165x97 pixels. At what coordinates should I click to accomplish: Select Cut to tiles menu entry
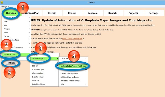pos(65,59)
